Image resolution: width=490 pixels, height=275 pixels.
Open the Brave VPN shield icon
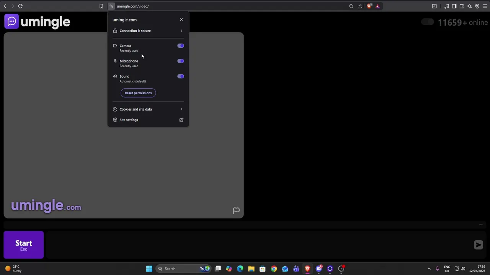[477, 6]
